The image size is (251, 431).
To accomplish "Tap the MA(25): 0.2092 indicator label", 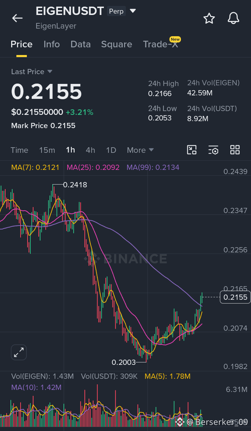I will coord(93,167).
